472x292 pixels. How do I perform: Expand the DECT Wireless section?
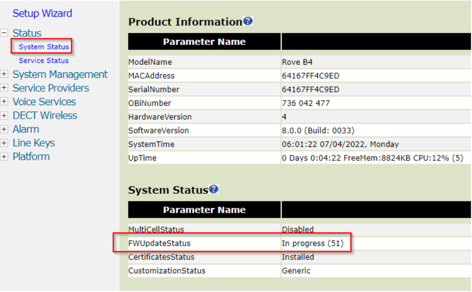click(4, 116)
